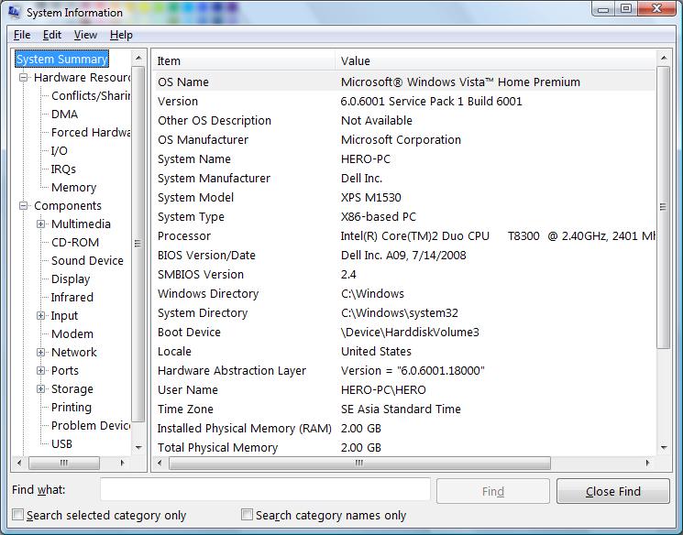
Task: Select the Version row
Action: (405, 102)
